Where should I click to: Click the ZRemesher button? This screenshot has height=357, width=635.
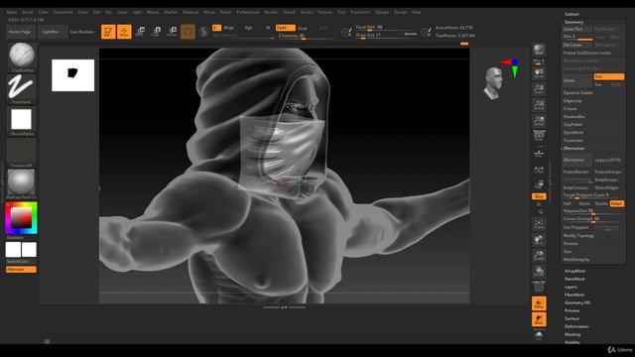[577, 161]
